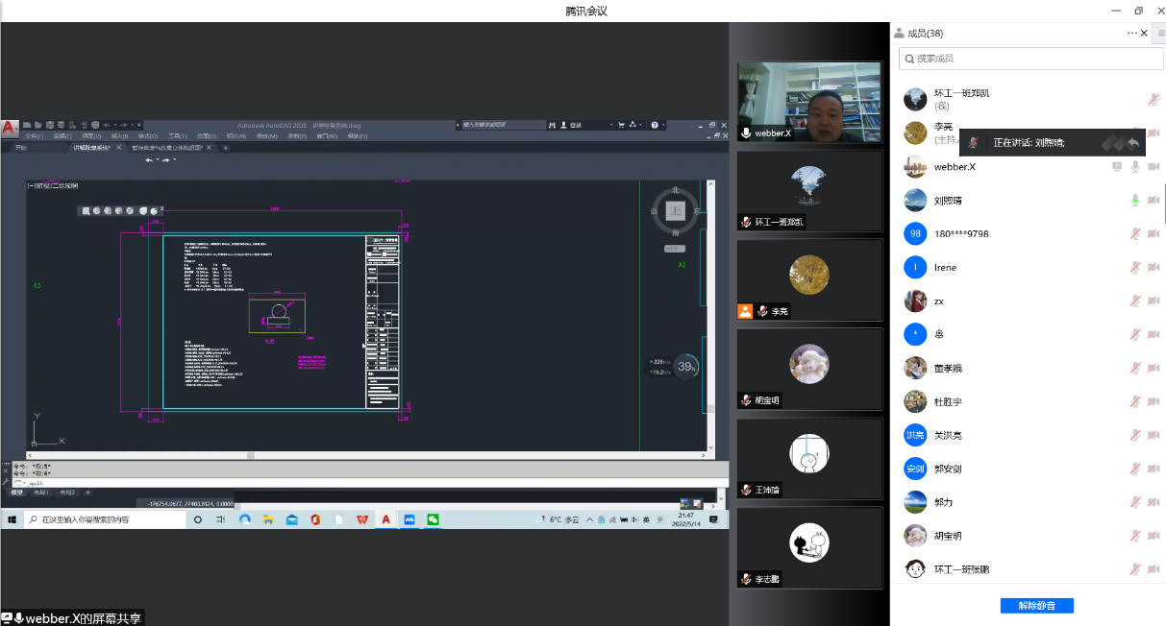This screenshot has height=626, width=1166.
Task: Expand the AutoCAD sign-in 登录 dropdown
Action: click(611, 125)
